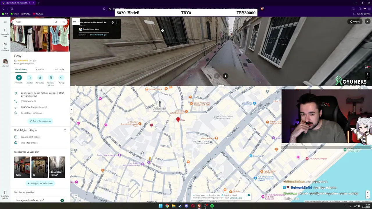Screen dimensions: 372x209
Task: Open Tüm Yer İşaretleri bookmarks folder
Action: click(362, 14)
